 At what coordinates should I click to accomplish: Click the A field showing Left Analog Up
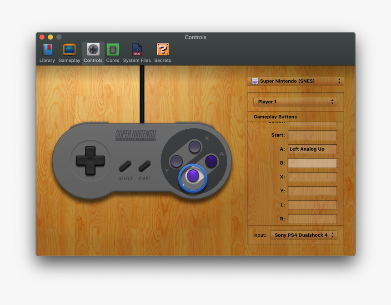[312, 149]
